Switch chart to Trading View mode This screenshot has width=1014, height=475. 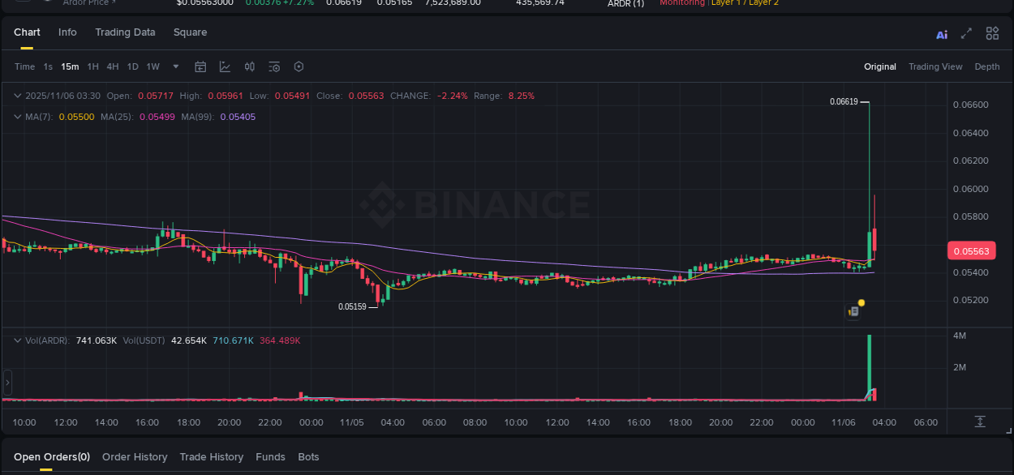(x=935, y=66)
